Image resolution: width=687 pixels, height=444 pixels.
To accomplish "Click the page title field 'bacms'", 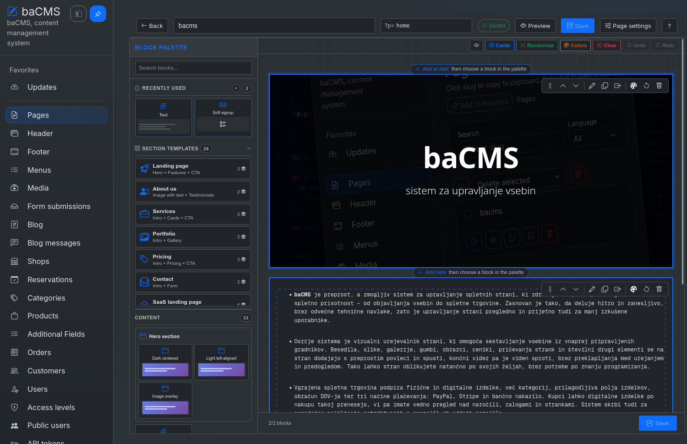I will (x=274, y=26).
